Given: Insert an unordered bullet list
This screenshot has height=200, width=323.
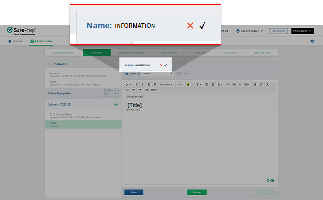Looking at the screenshot, I should click(206, 84).
